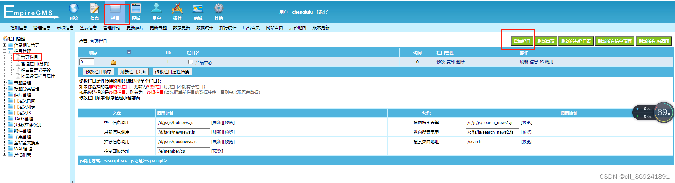The height and width of the screenshot is (183, 675).
Task: Expand the WAP管理 tree node
Action: click(5, 148)
